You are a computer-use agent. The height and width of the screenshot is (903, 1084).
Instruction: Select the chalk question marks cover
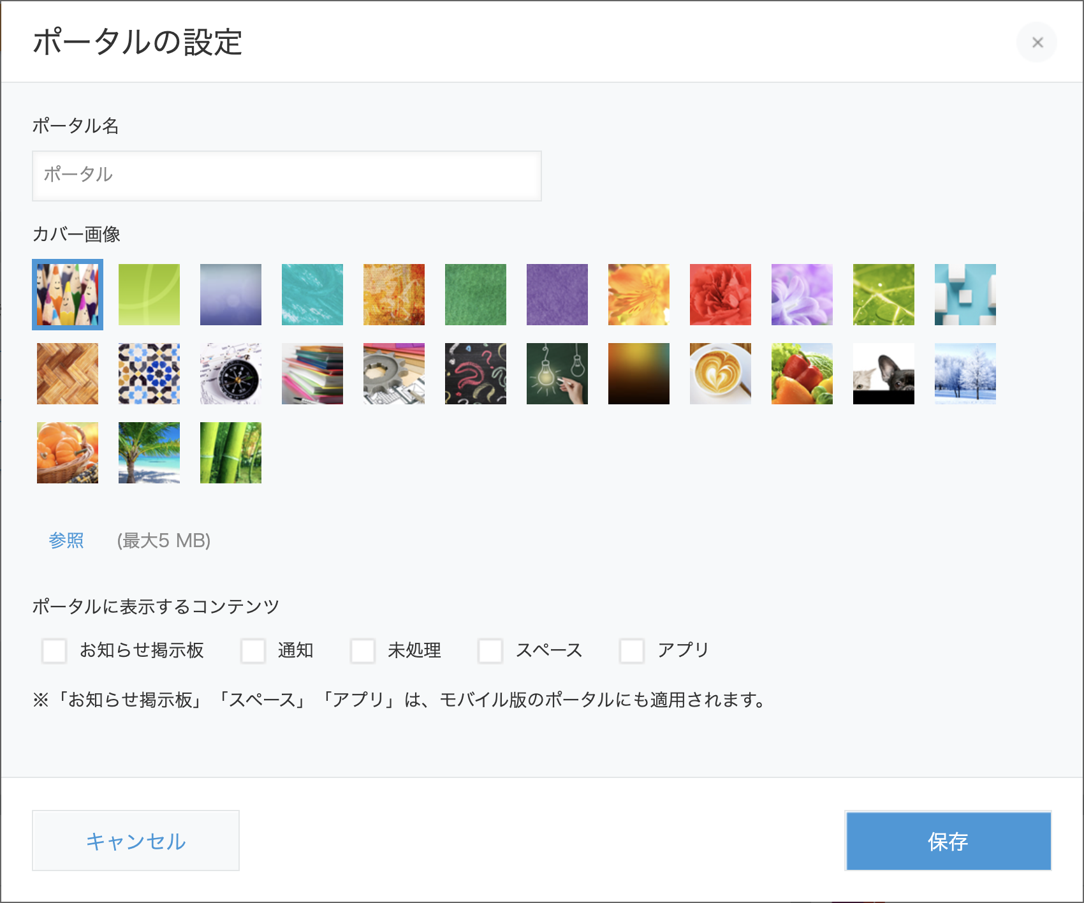[476, 374]
